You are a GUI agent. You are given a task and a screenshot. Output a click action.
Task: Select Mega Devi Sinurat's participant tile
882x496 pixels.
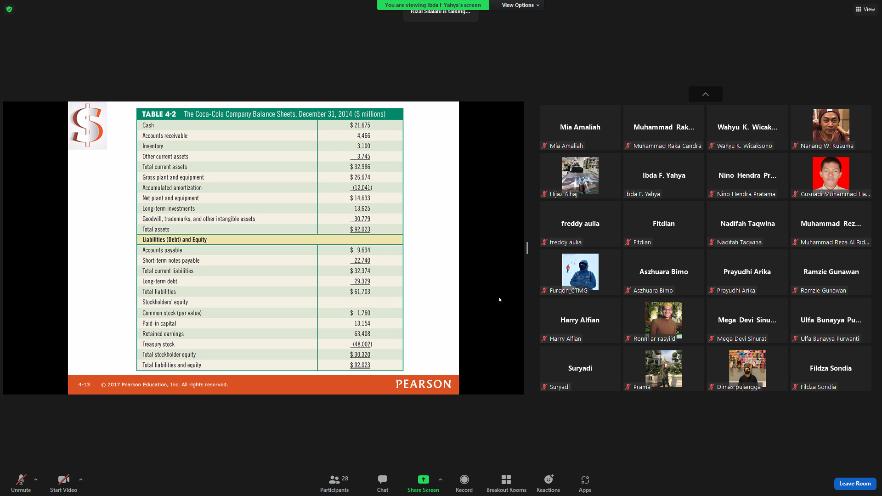[x=747, y=320]
